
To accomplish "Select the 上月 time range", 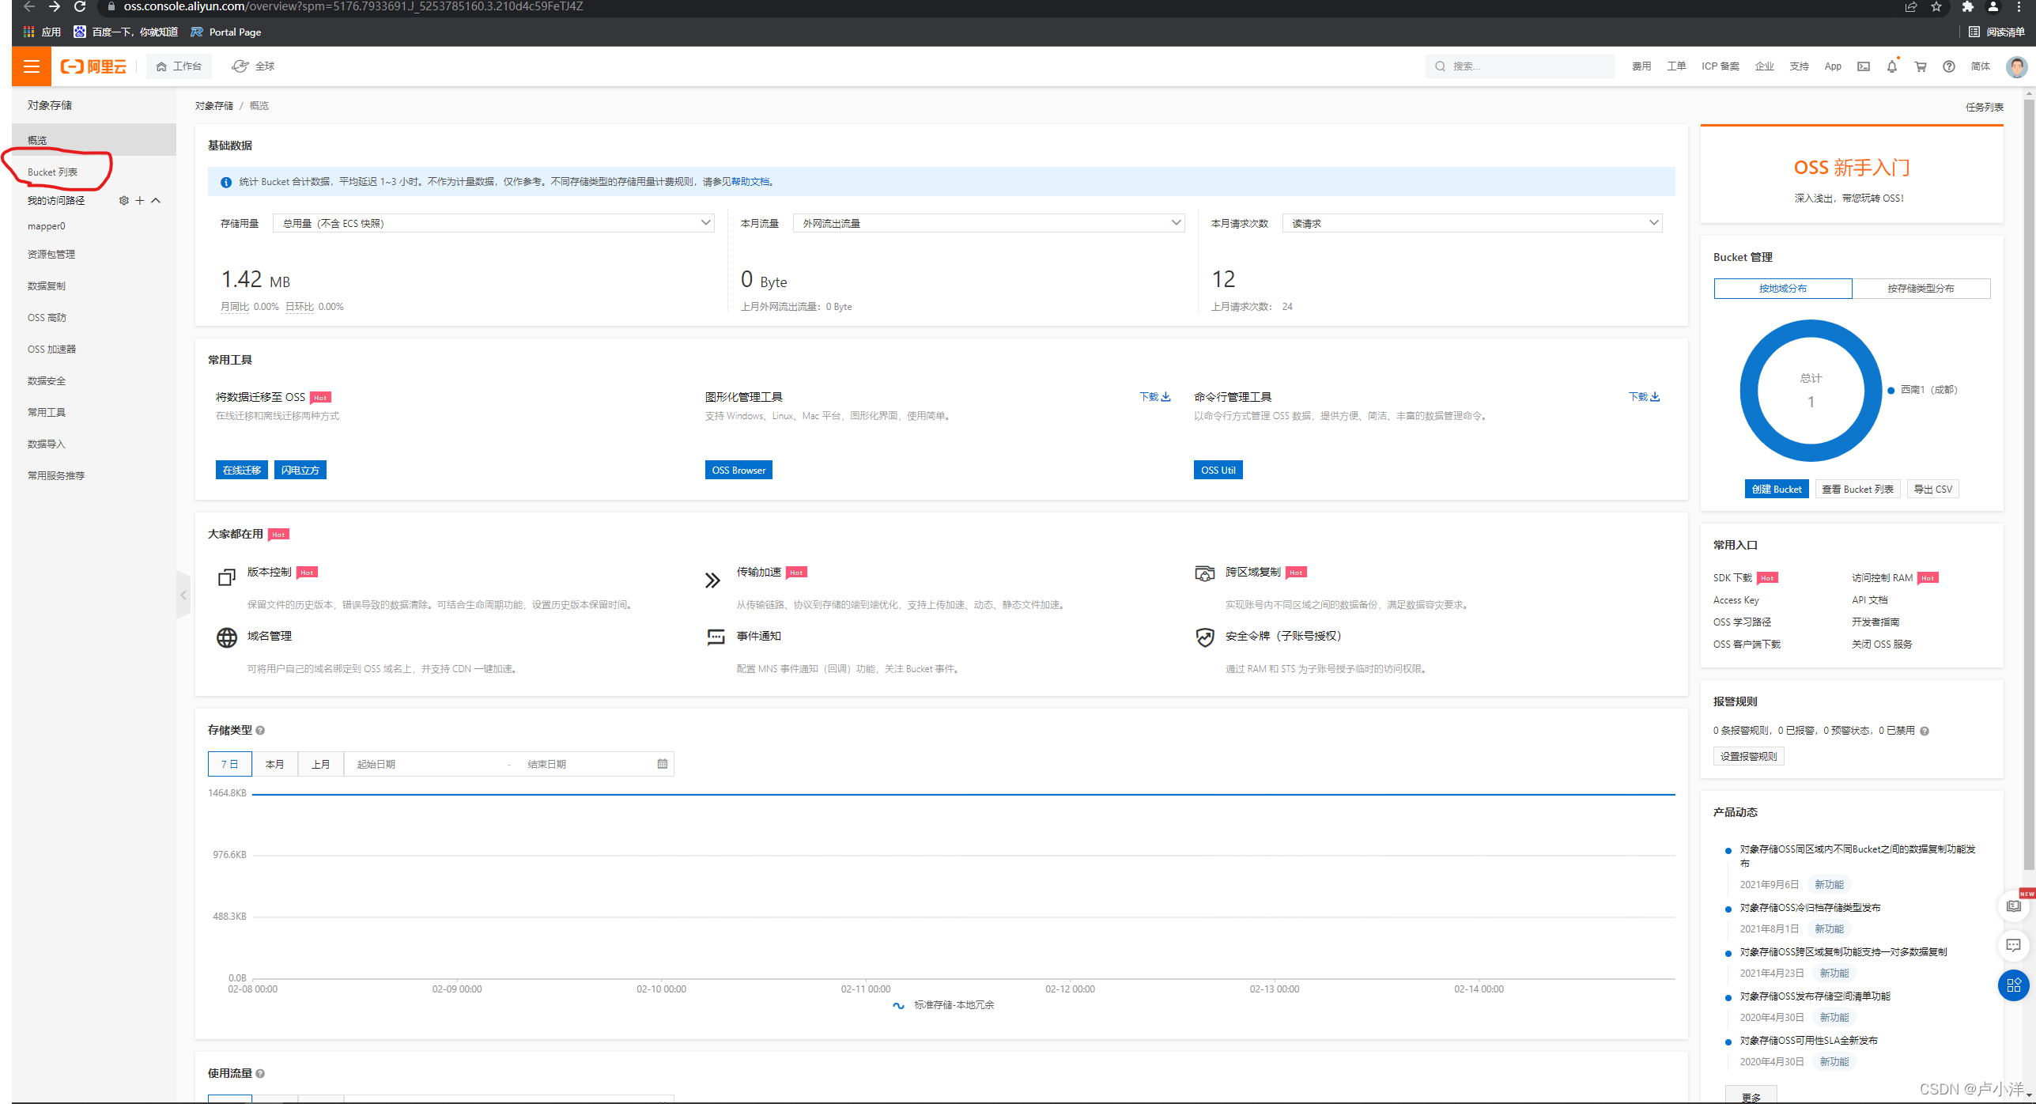I will (320, 764).
